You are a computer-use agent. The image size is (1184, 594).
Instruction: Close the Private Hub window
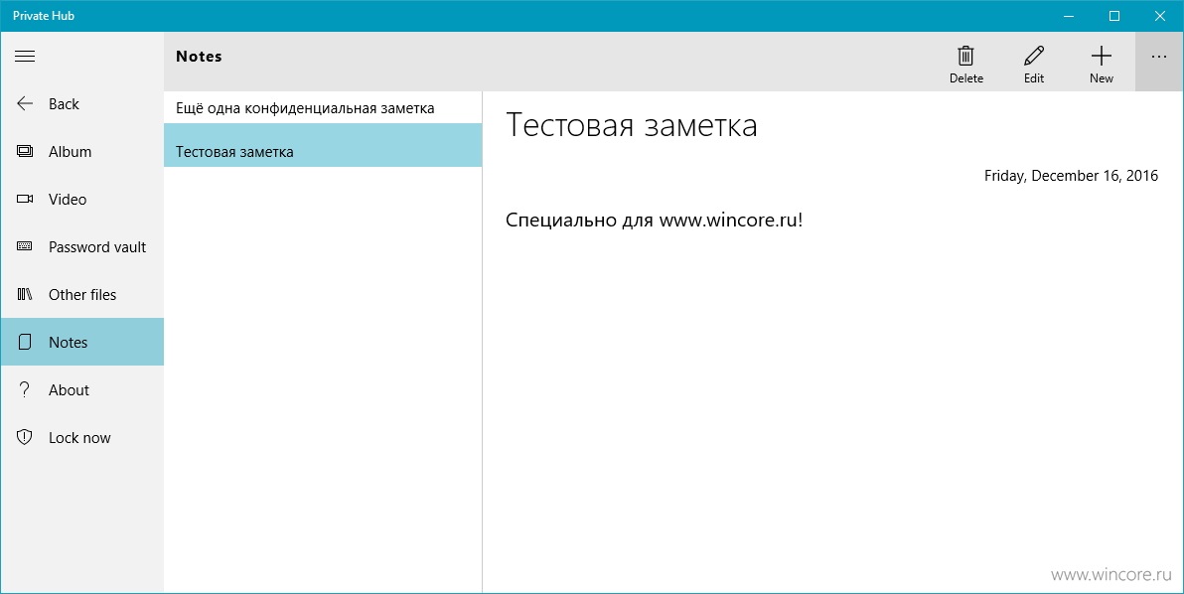(1160, 16)
